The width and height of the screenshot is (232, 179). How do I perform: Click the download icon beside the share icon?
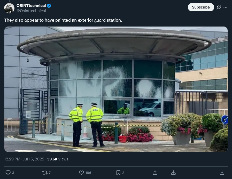173,173
